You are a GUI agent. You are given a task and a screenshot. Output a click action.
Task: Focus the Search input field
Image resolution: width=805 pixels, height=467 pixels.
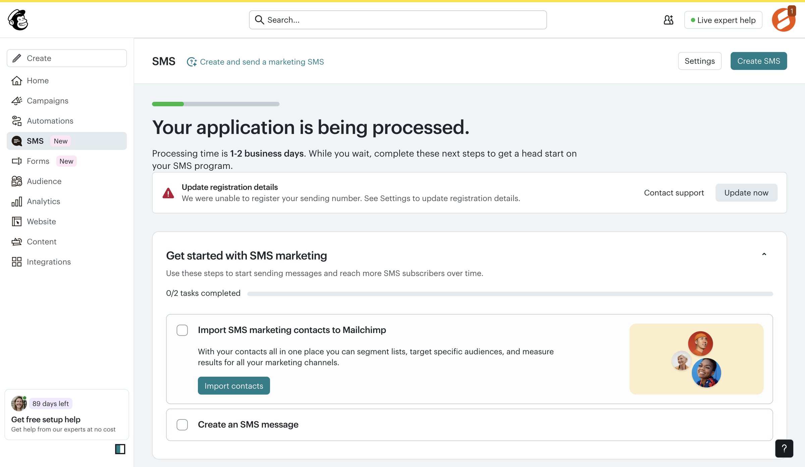398,20
